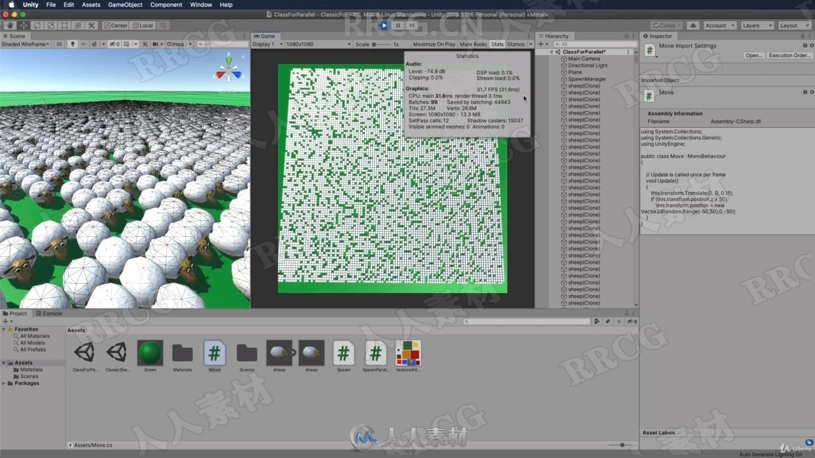Open the Collab dropdown
Viewport: 815px width, 458px height.
[x=667, y=25]
